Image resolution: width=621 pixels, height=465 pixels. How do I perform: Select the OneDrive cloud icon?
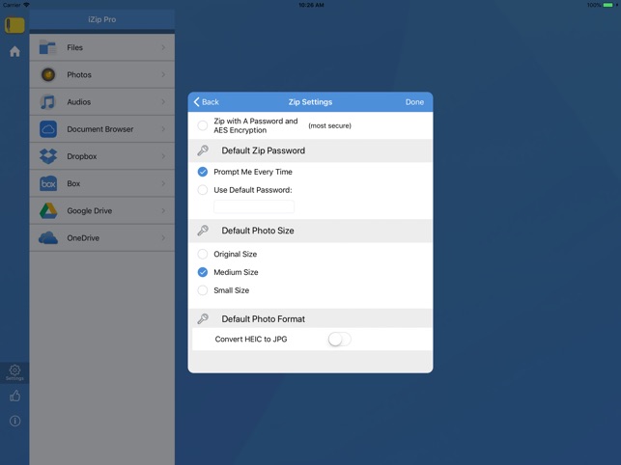48,238
